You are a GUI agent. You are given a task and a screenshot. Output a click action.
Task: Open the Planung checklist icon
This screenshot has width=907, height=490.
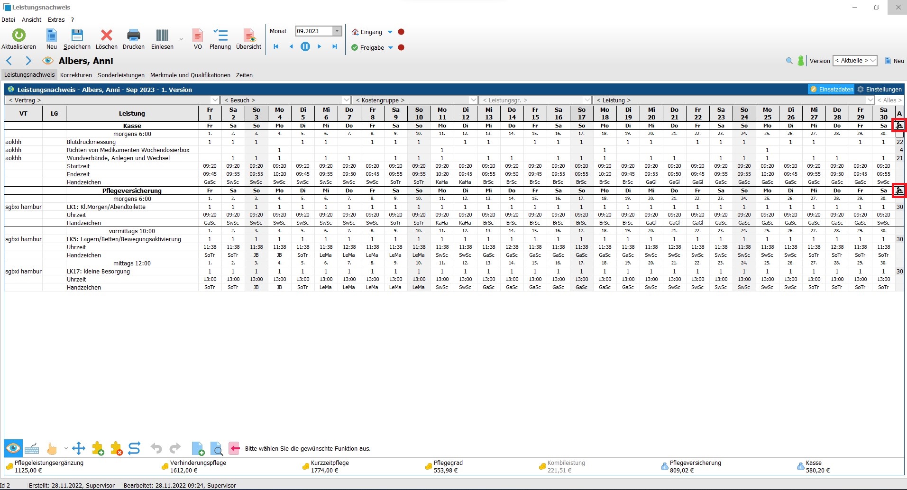click(x=220, y=35)
